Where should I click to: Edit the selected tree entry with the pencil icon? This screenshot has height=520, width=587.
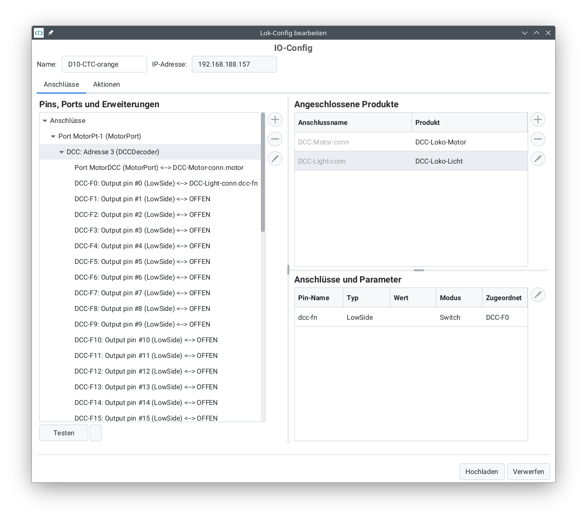tap(275, 158)
